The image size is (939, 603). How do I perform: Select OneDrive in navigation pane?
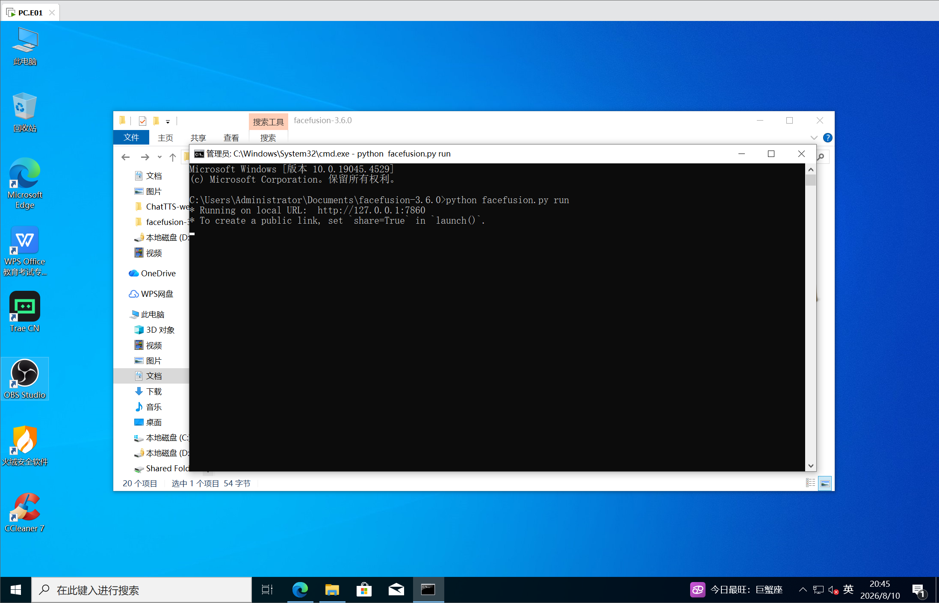(x=153, y=273)
